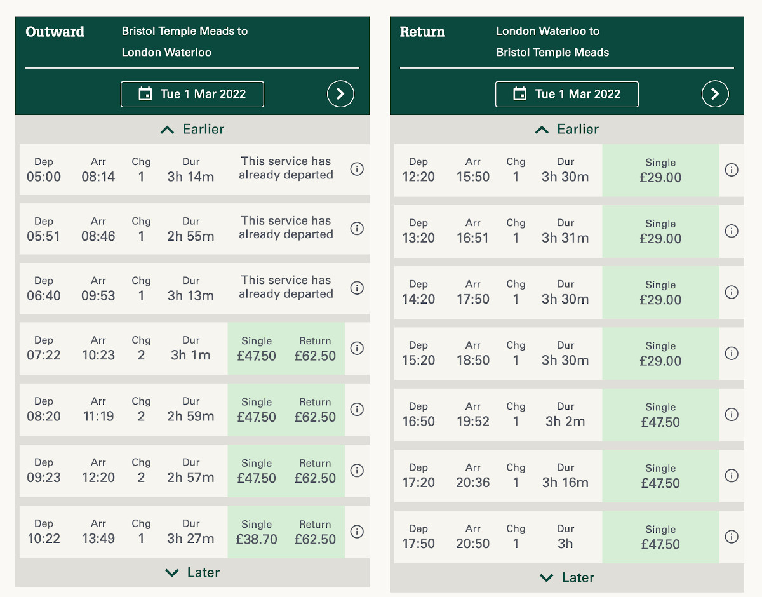
Task: Open info for the 05:00 outward service
Action: pos(357,169)
